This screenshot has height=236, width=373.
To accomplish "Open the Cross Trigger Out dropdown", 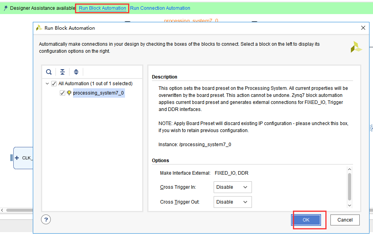I will [233, 202].
